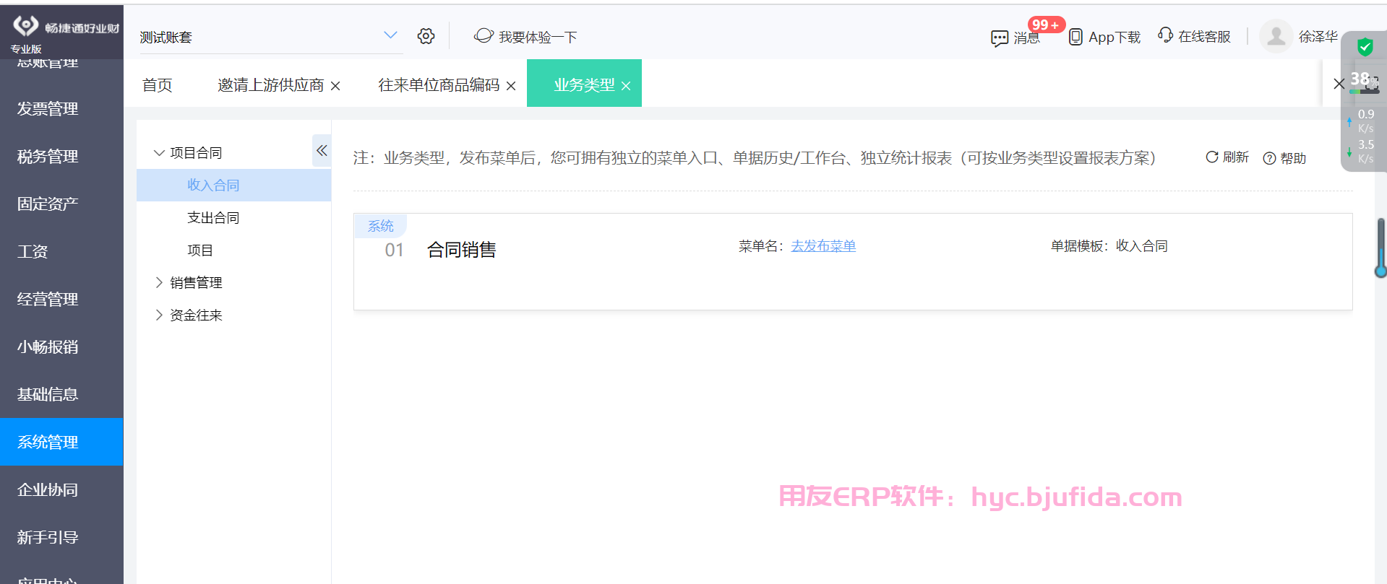
Task: Select 系统管理 sidebar menu
Action: [61, 442]
